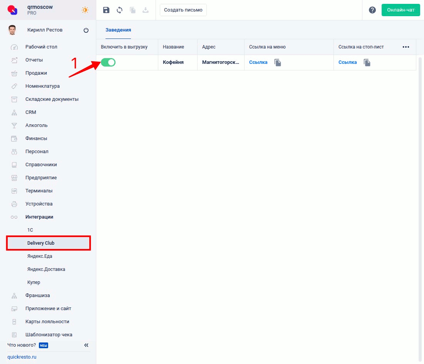
Task: Open the Приложение и сайт section
Action: click(48, 309)
